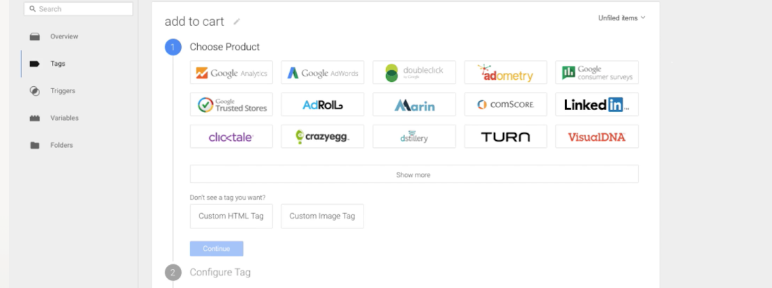Click the blue Continue button

(217, 249)
